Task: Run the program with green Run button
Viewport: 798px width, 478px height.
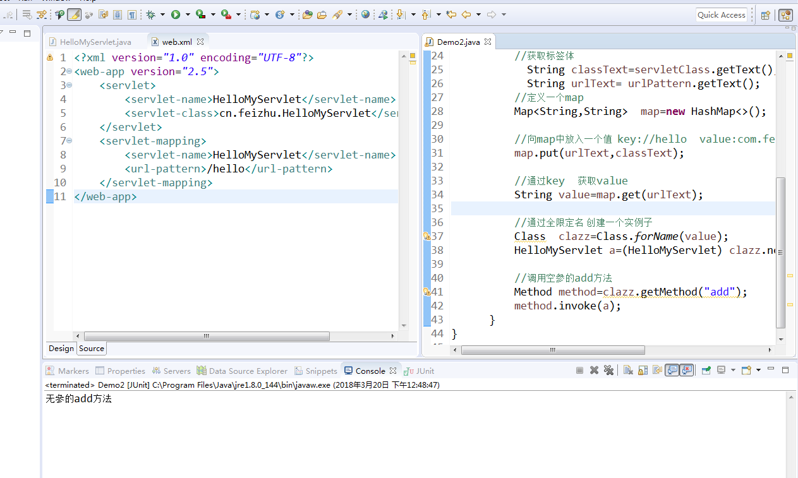Action: click(176, 15)
